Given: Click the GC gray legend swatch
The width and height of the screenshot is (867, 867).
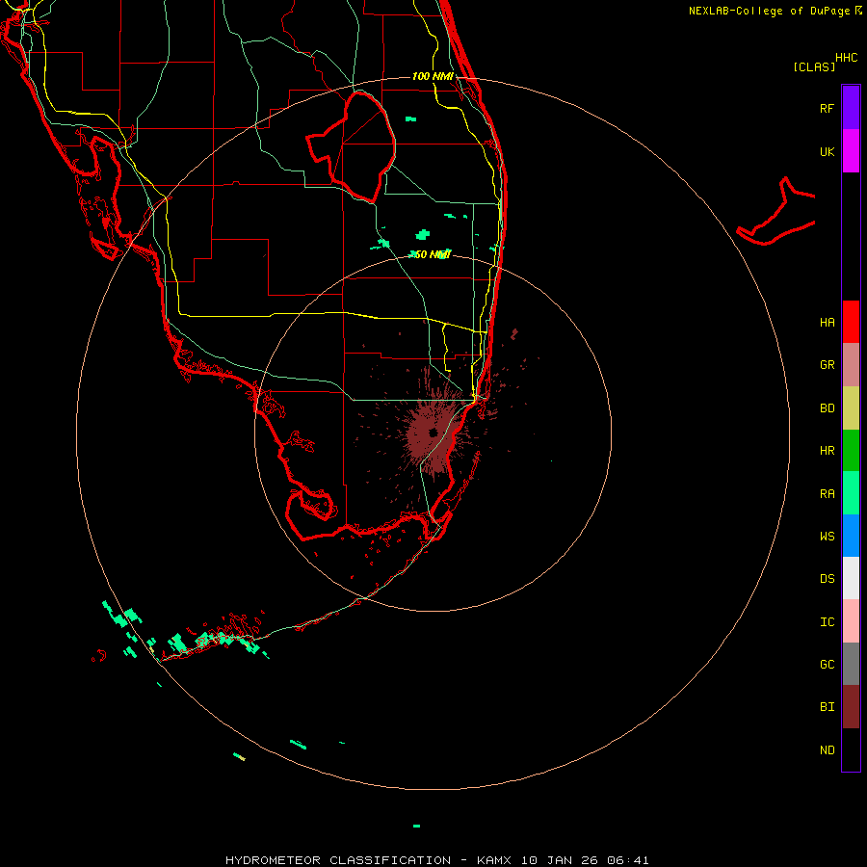Looking at the screenshot, I should [851, 664].
